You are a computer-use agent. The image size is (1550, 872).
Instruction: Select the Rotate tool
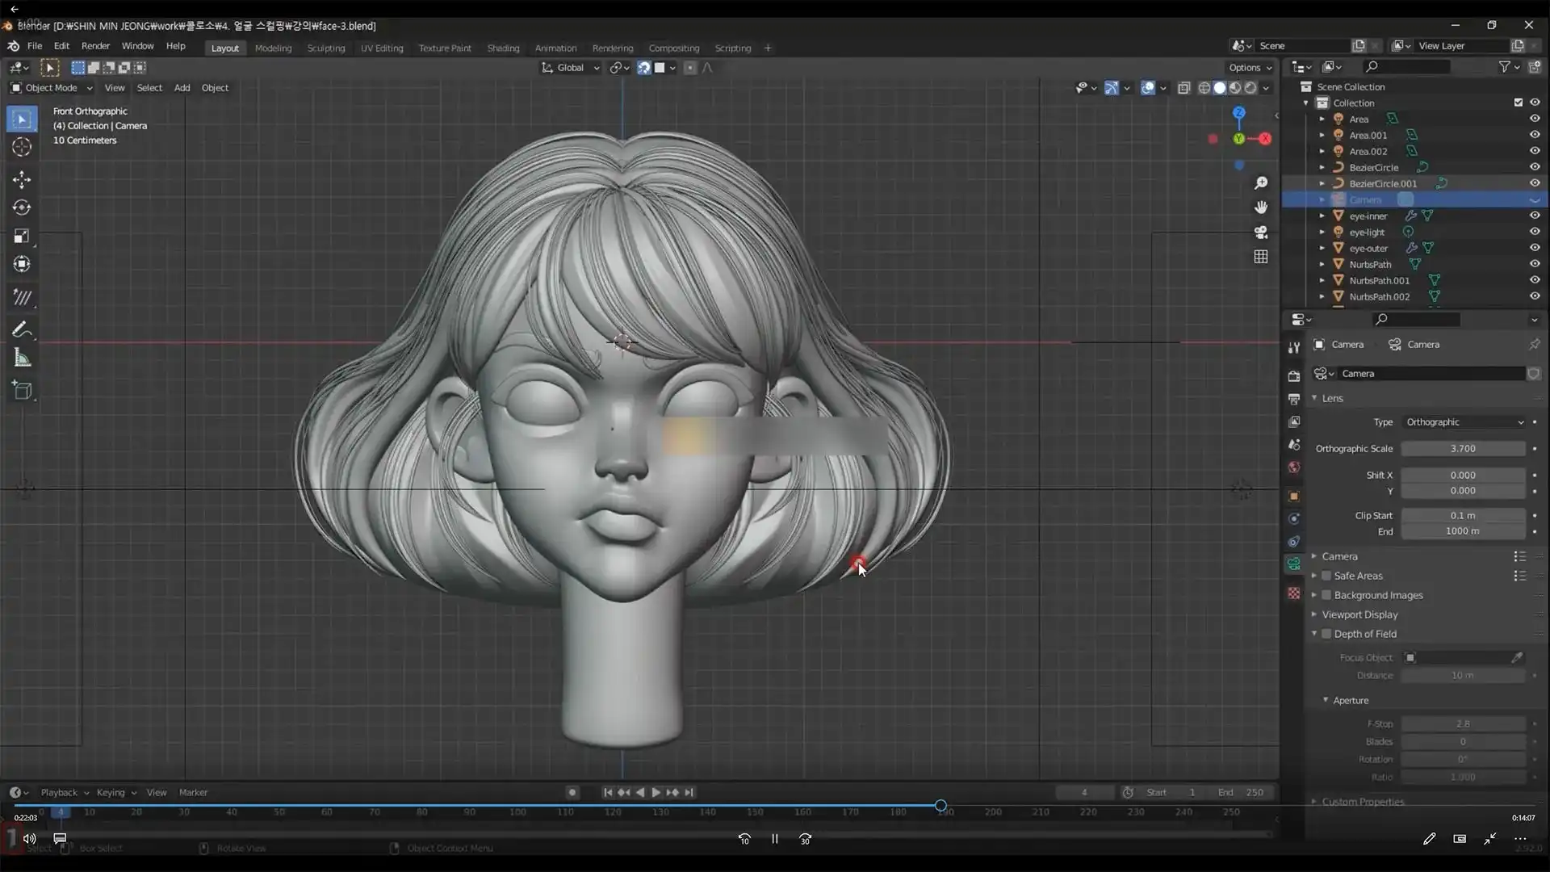click(x=21, y=208)
